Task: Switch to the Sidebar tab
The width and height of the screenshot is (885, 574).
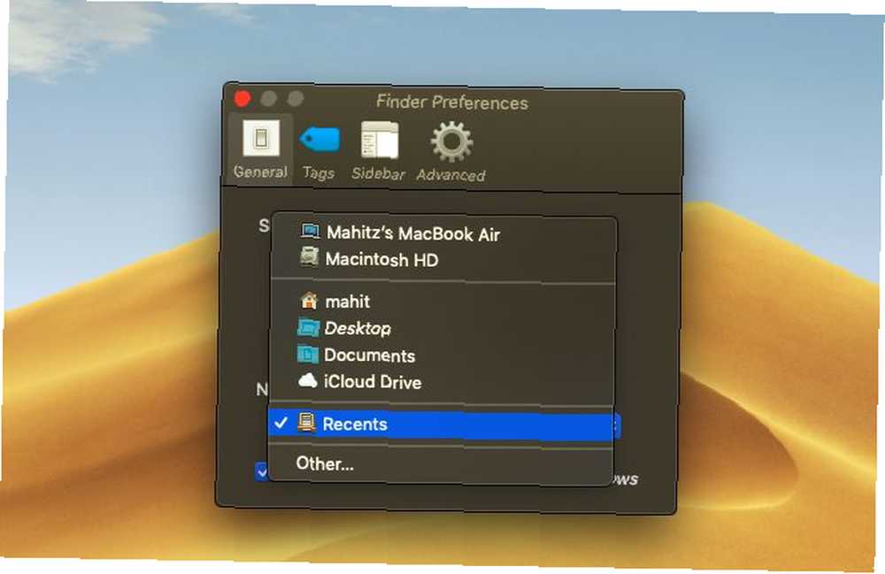Action: tap(379, 151)
